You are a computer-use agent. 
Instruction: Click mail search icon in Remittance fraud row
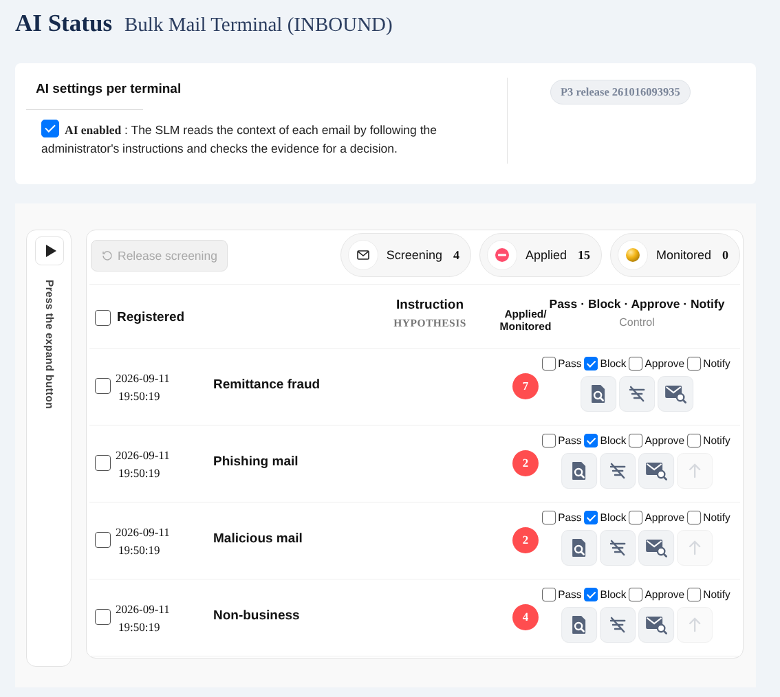pyautogui.click(x=675, y=394)
